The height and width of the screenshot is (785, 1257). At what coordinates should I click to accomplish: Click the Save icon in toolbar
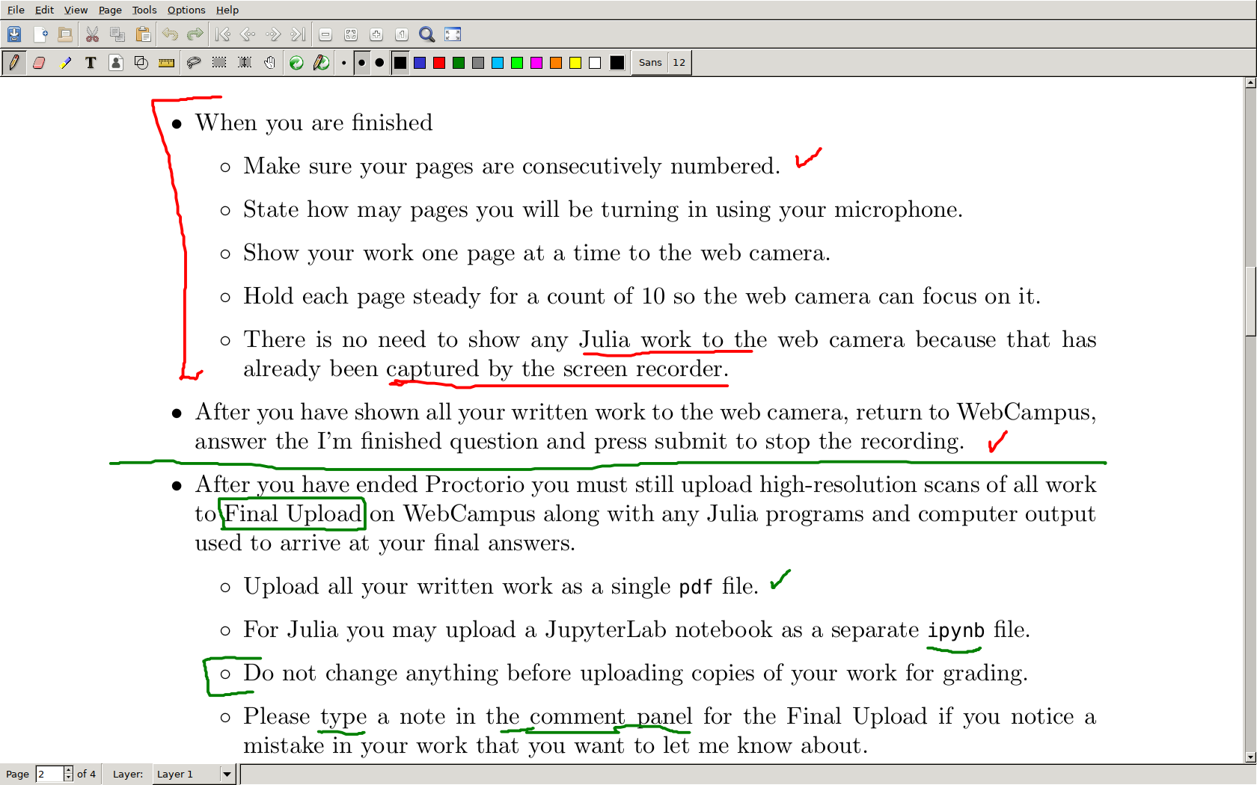14,34
